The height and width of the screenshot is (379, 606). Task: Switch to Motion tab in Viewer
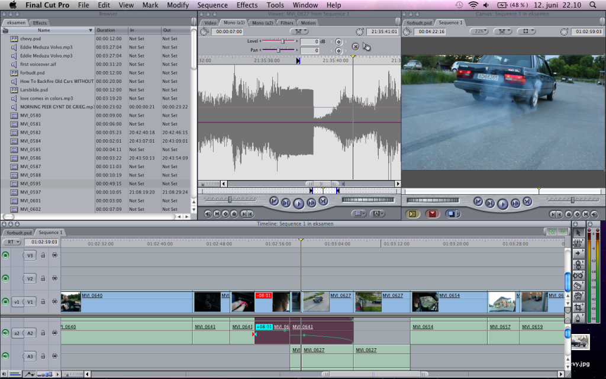(308, 23)
